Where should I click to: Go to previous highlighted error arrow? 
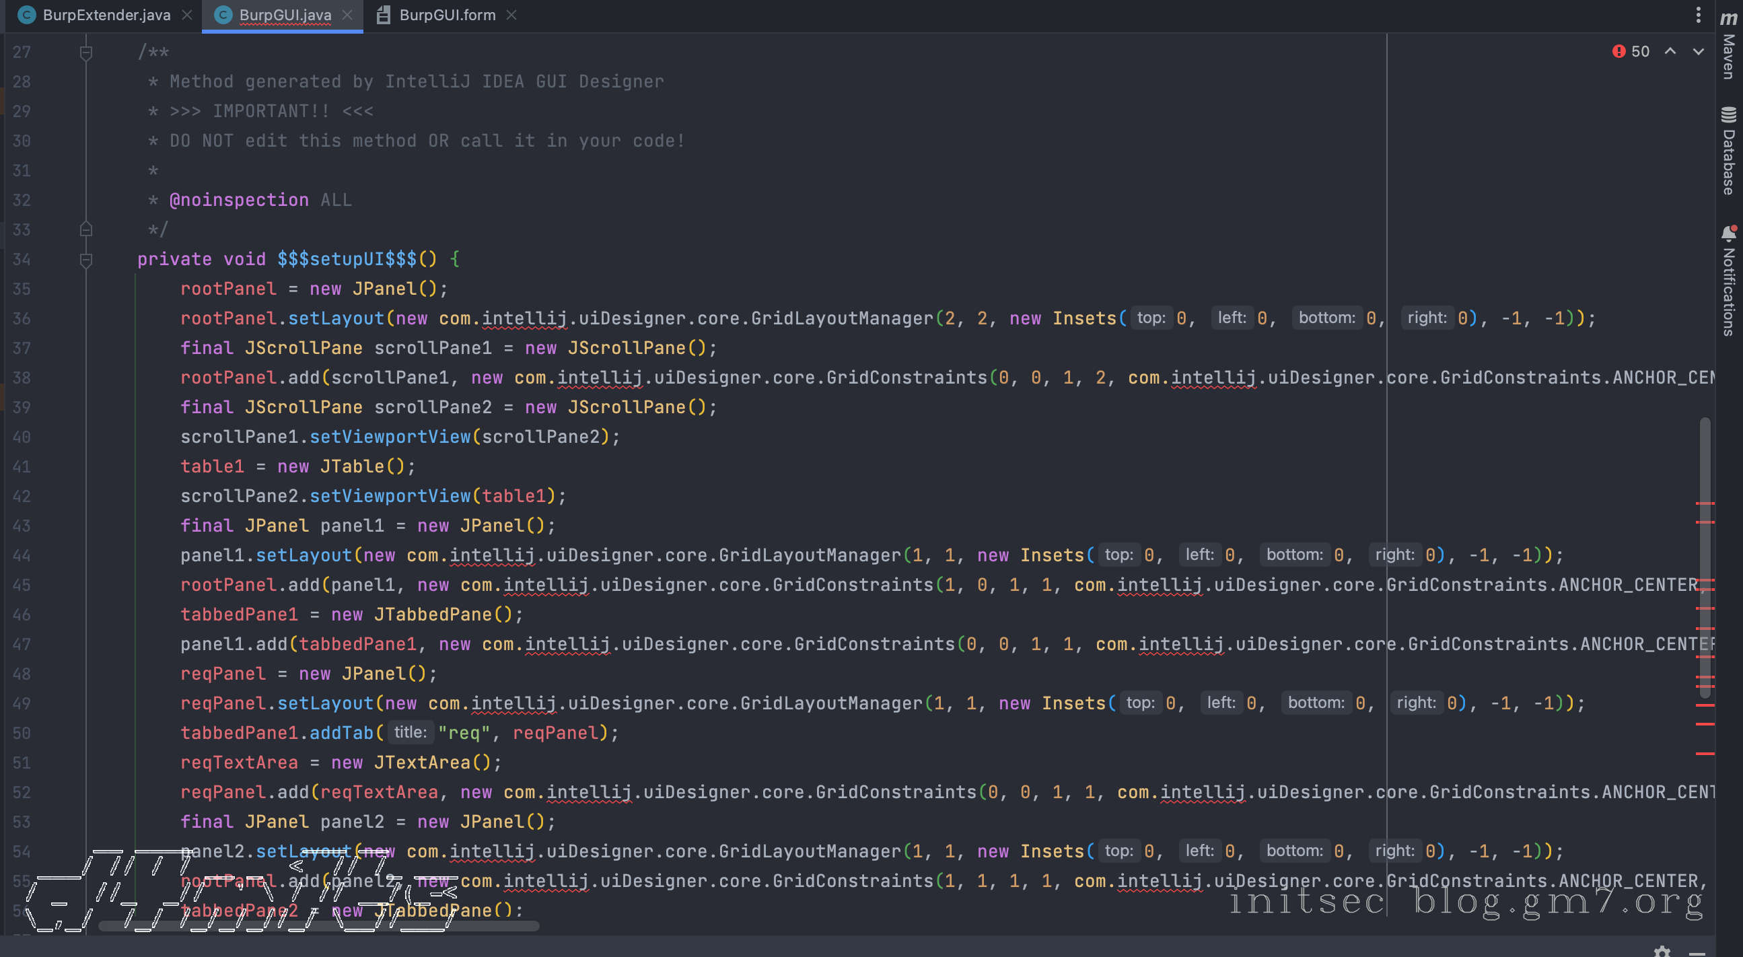[x=1670, y=51]
